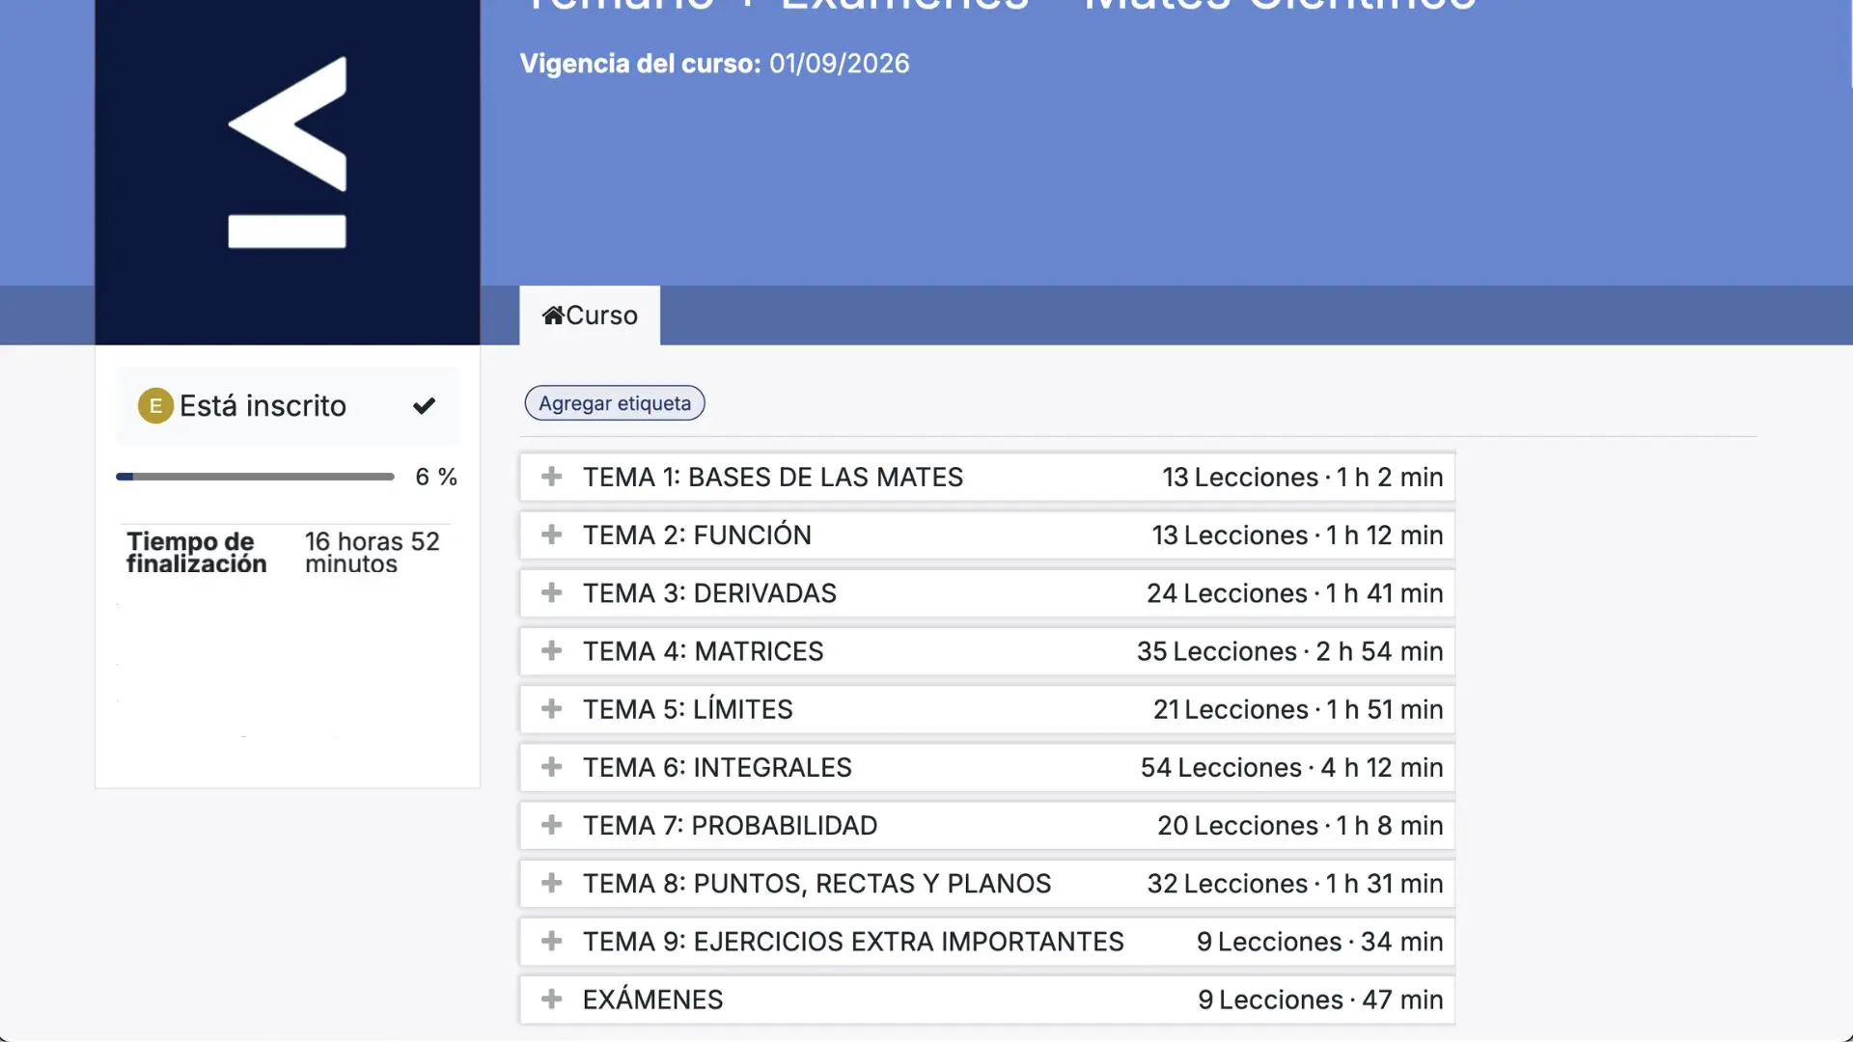Click the plus icon beside TEMA 4: MATRICES
This screenshot has width=1853, height=1042.
(x=551, y=650)
